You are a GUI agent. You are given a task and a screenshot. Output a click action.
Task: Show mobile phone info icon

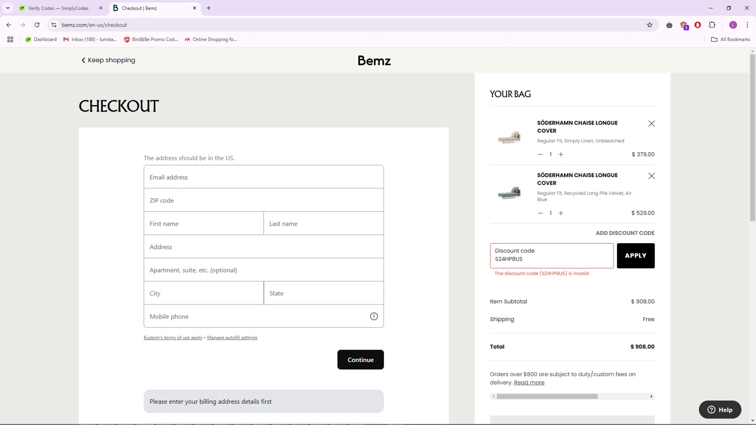pyautogui.click(x=374, y=316)
